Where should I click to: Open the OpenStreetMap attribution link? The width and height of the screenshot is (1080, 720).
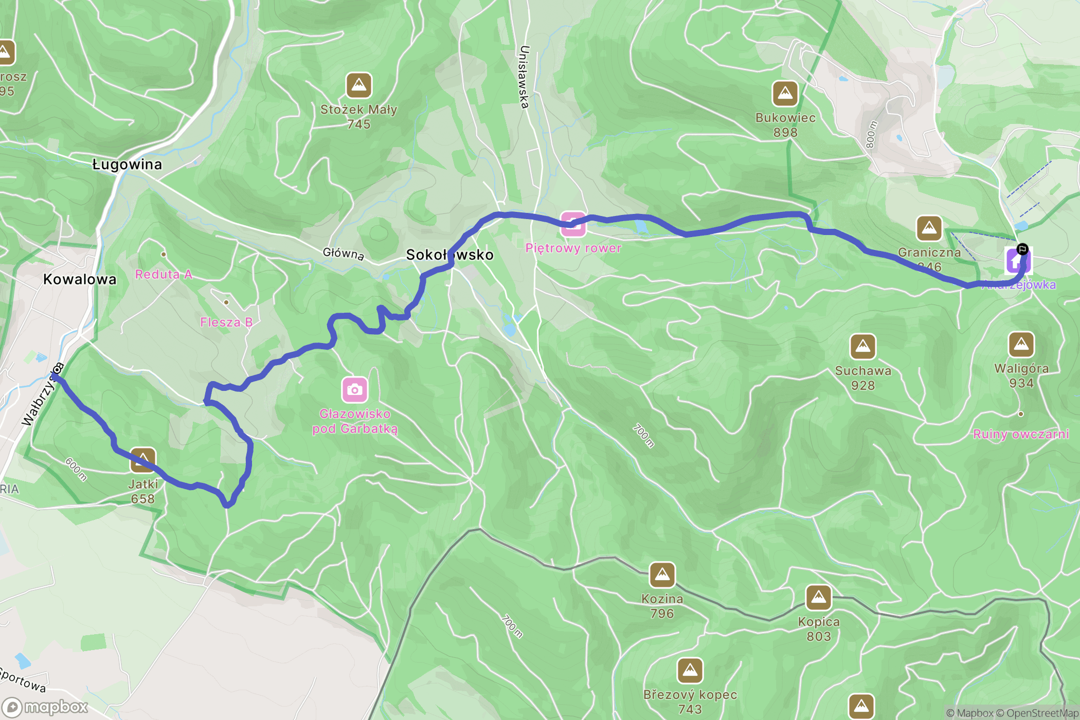pos(1042,713)
